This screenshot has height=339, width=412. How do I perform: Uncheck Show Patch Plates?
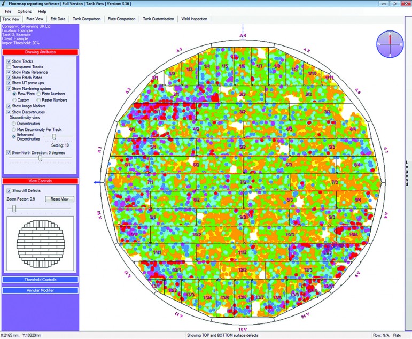pyautogui.click(x=9, y=78)
